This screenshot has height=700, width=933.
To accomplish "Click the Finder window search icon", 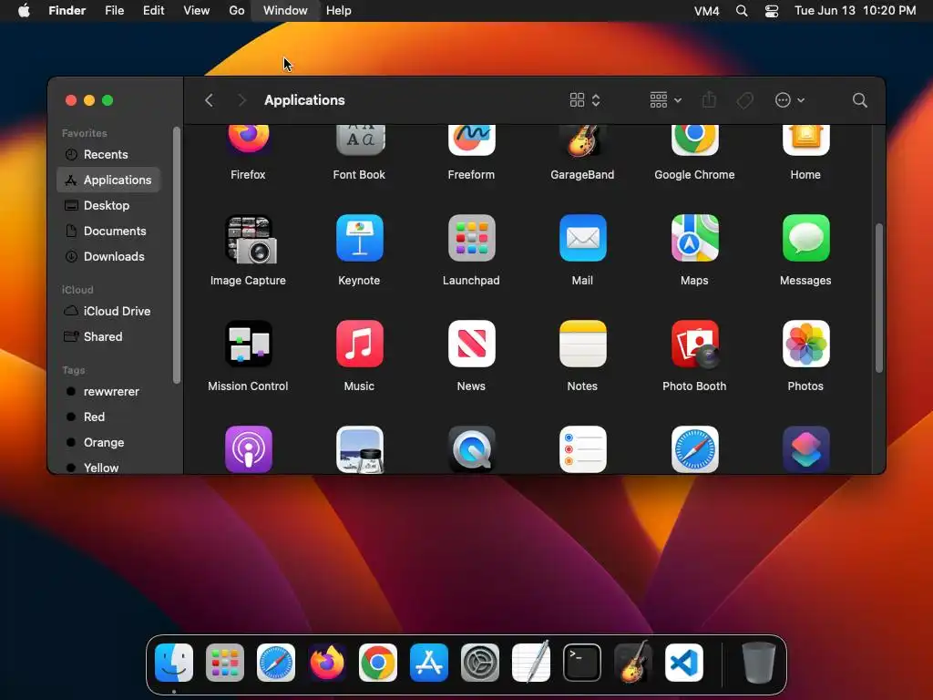I will [x=859, y=100].
